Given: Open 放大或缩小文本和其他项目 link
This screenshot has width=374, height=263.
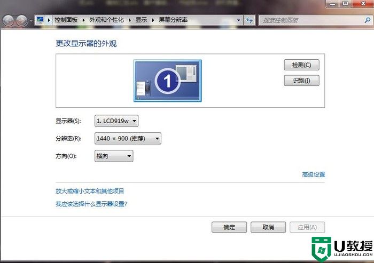Looking at the screenshot, I should tap(90, 191).
